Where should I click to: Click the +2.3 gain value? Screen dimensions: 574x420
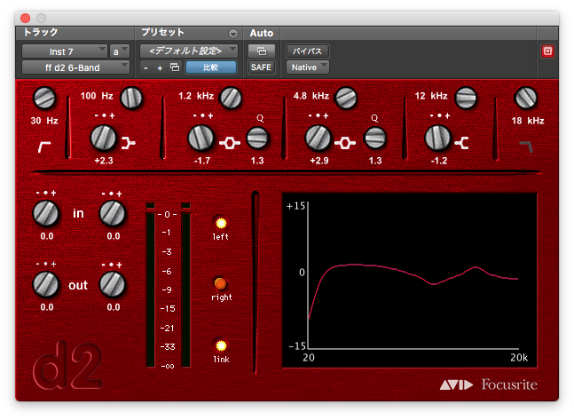[104, 161]
